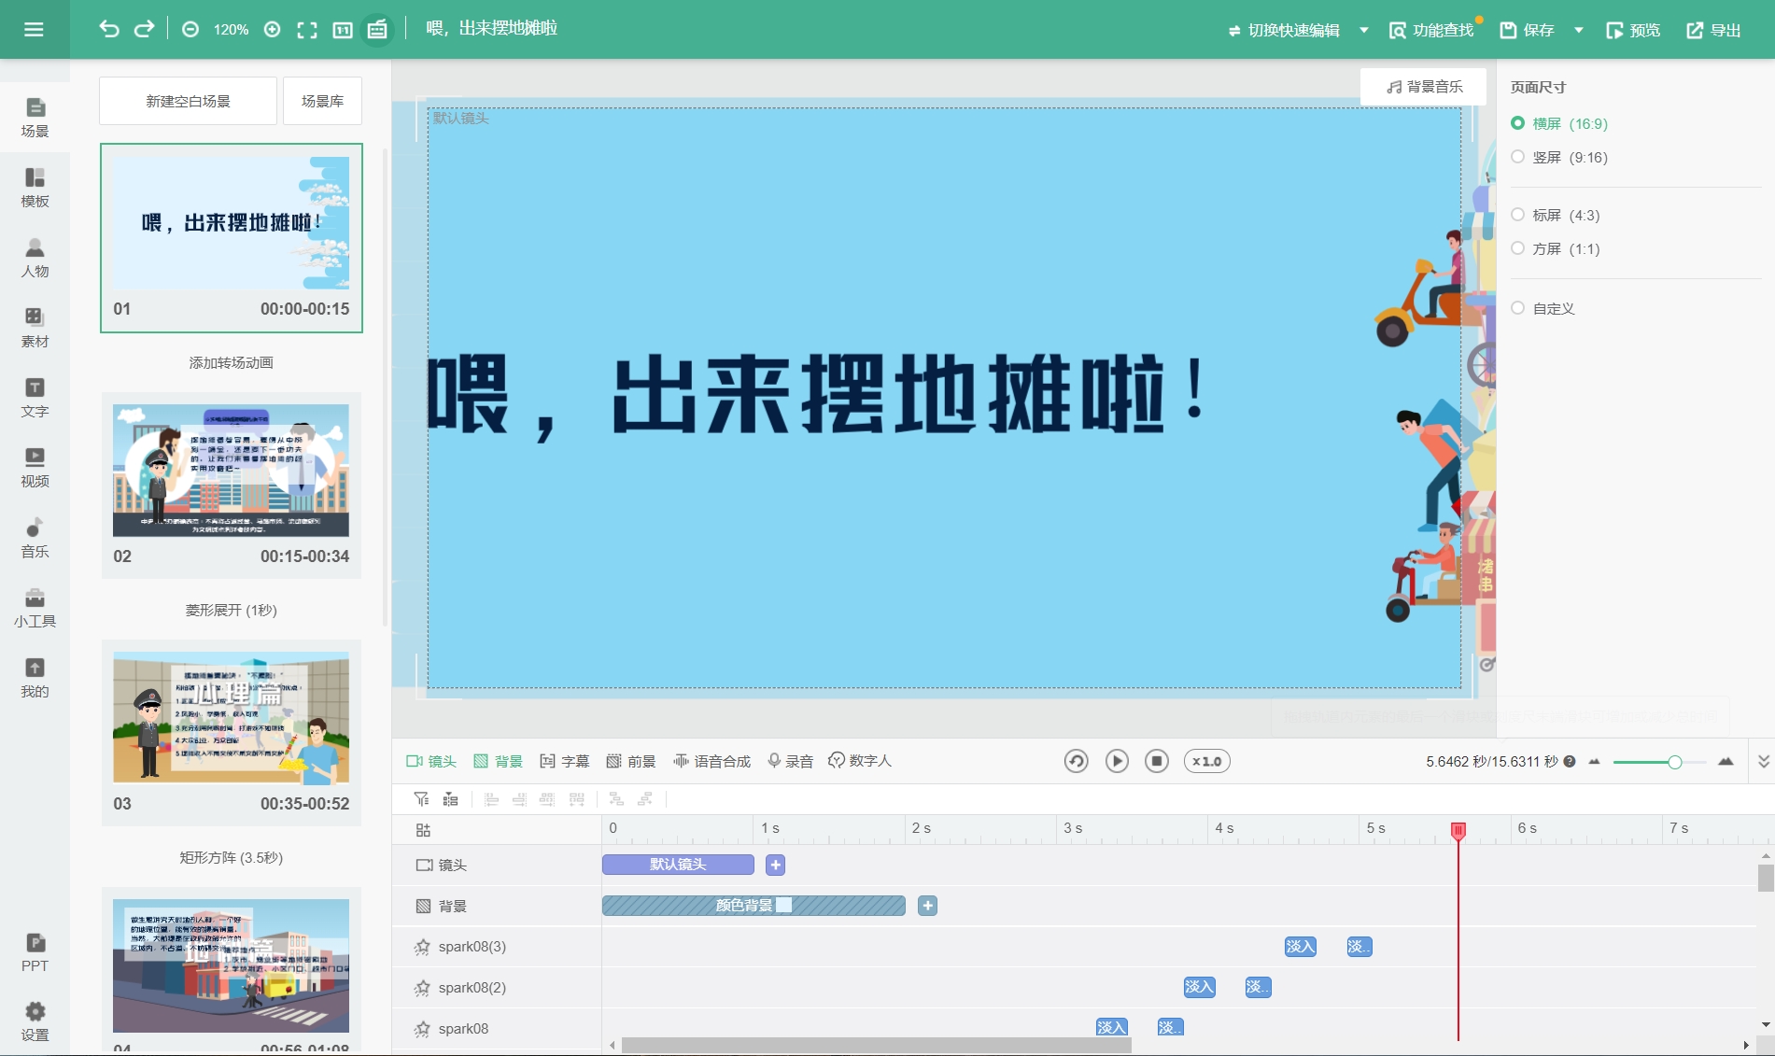Redo the last action

pos(144,29)
